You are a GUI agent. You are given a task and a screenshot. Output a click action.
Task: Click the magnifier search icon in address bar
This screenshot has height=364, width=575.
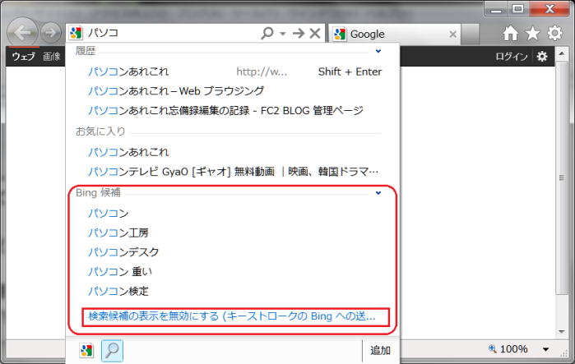click(267, 34)
